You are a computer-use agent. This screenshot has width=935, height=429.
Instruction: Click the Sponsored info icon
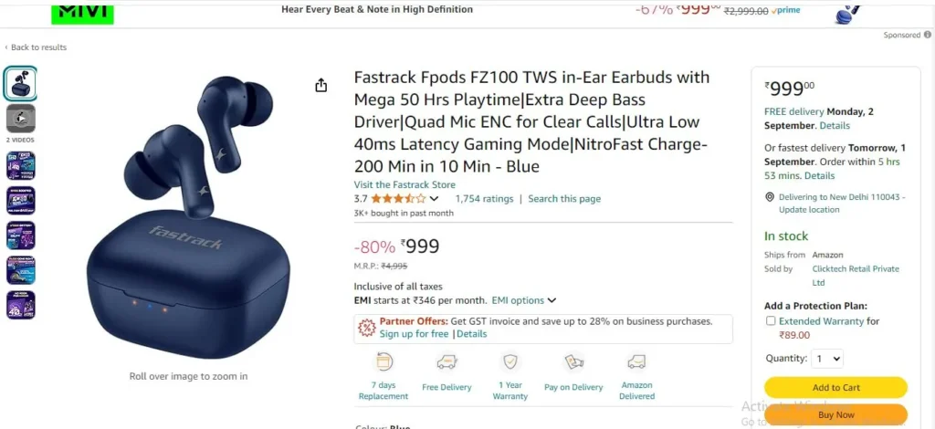[x=928, y=36]
